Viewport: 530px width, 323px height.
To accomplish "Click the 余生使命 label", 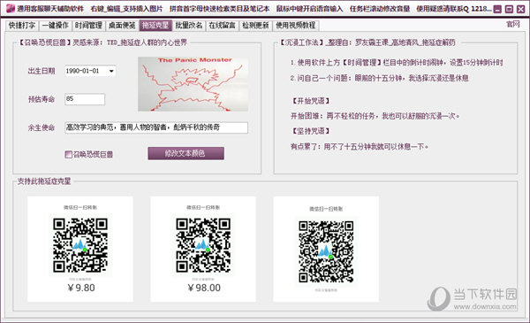I will tap(42, 127).
